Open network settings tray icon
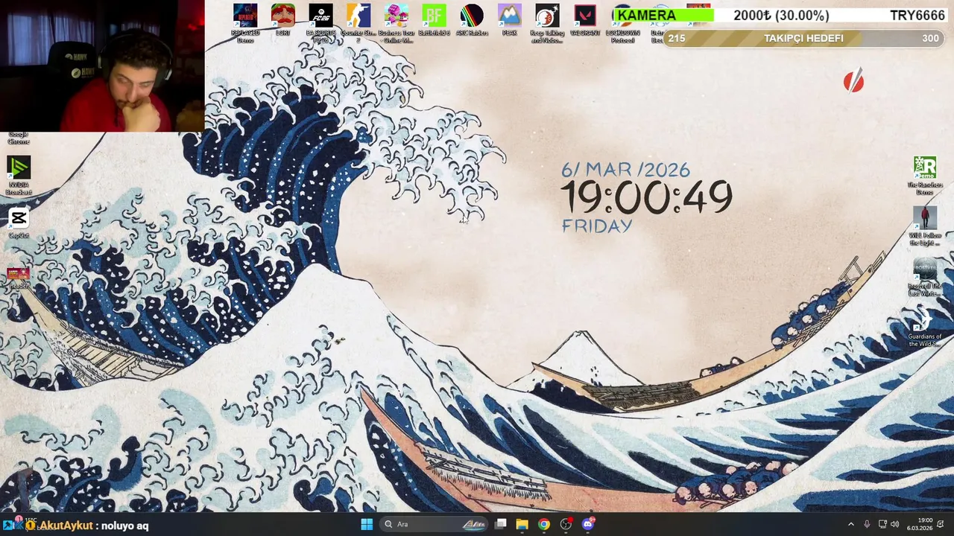 (x=882, y=524)
